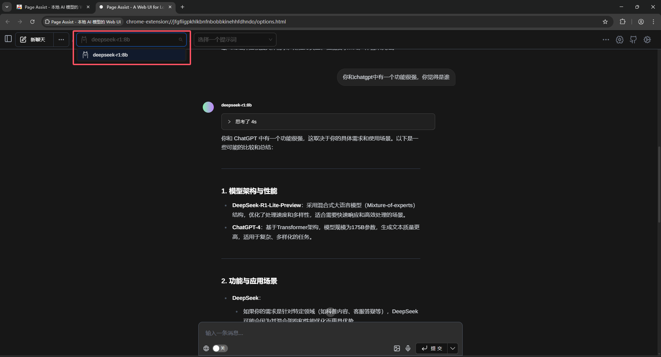Open a new browser tab

point(182,7)
